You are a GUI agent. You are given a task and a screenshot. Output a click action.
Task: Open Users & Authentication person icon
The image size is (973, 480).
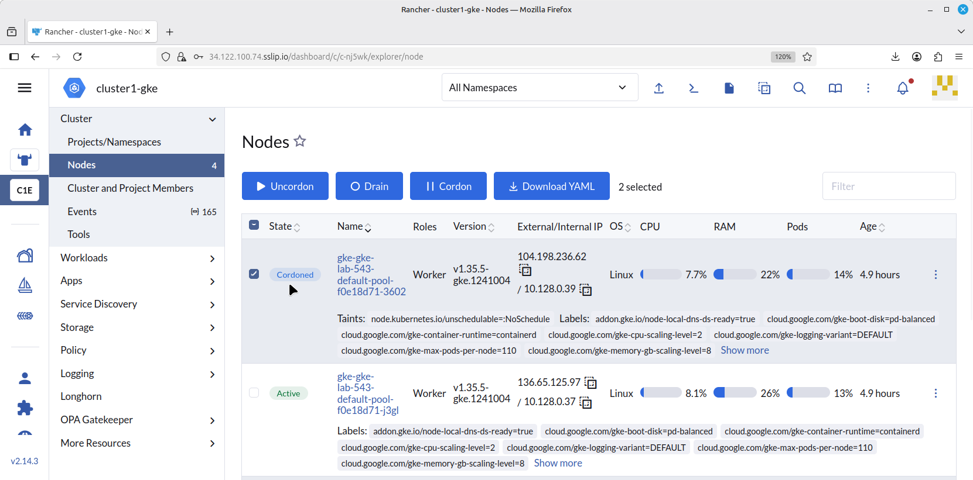(x=25, y=378)
